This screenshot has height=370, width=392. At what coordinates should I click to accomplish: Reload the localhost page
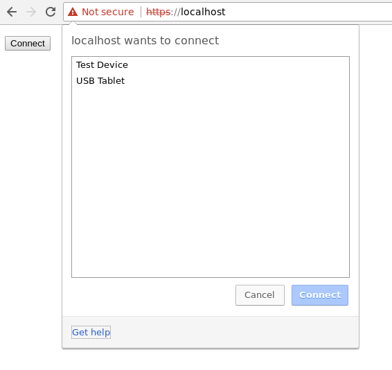(51, 12)
